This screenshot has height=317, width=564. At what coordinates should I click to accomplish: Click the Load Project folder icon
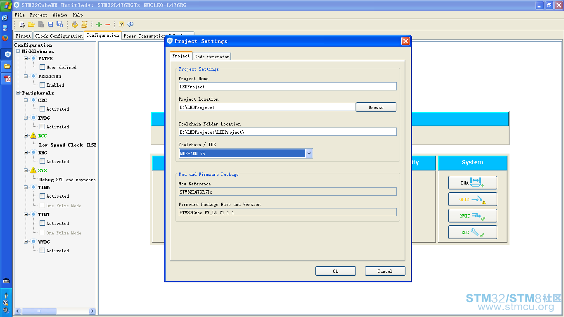pos(31,24)
